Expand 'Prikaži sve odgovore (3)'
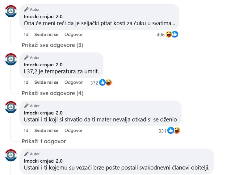 tap(52, 45)
